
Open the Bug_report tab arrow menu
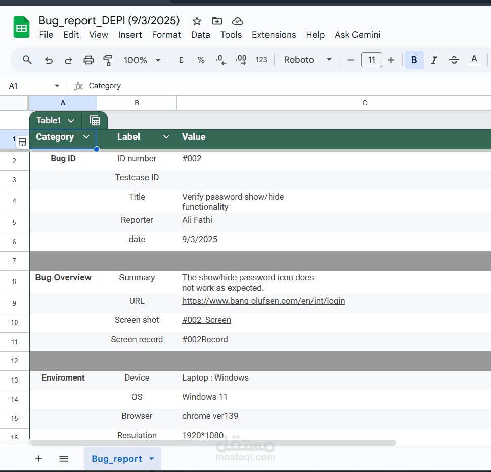pyautogui.click(x=152, y=459)
